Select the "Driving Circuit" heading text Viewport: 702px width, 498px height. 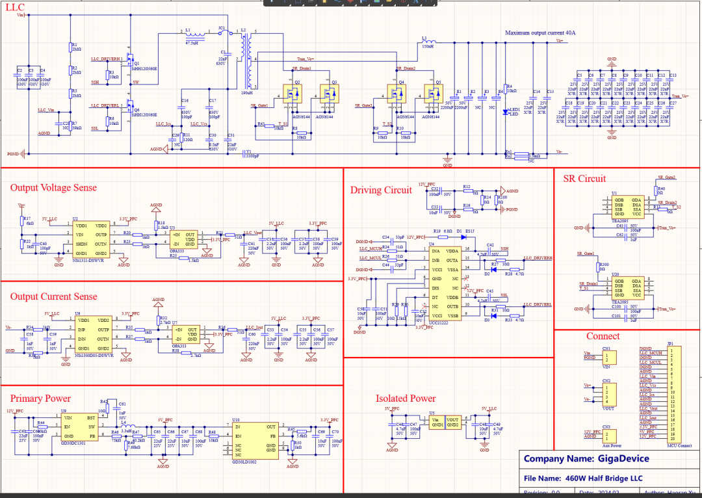click(381, 190)
